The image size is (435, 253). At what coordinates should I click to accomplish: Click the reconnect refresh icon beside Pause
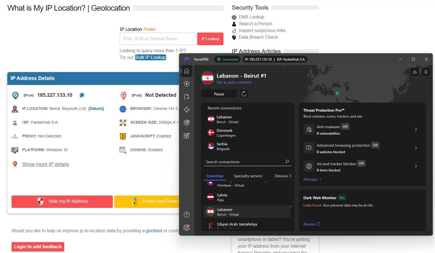[244, 94]
